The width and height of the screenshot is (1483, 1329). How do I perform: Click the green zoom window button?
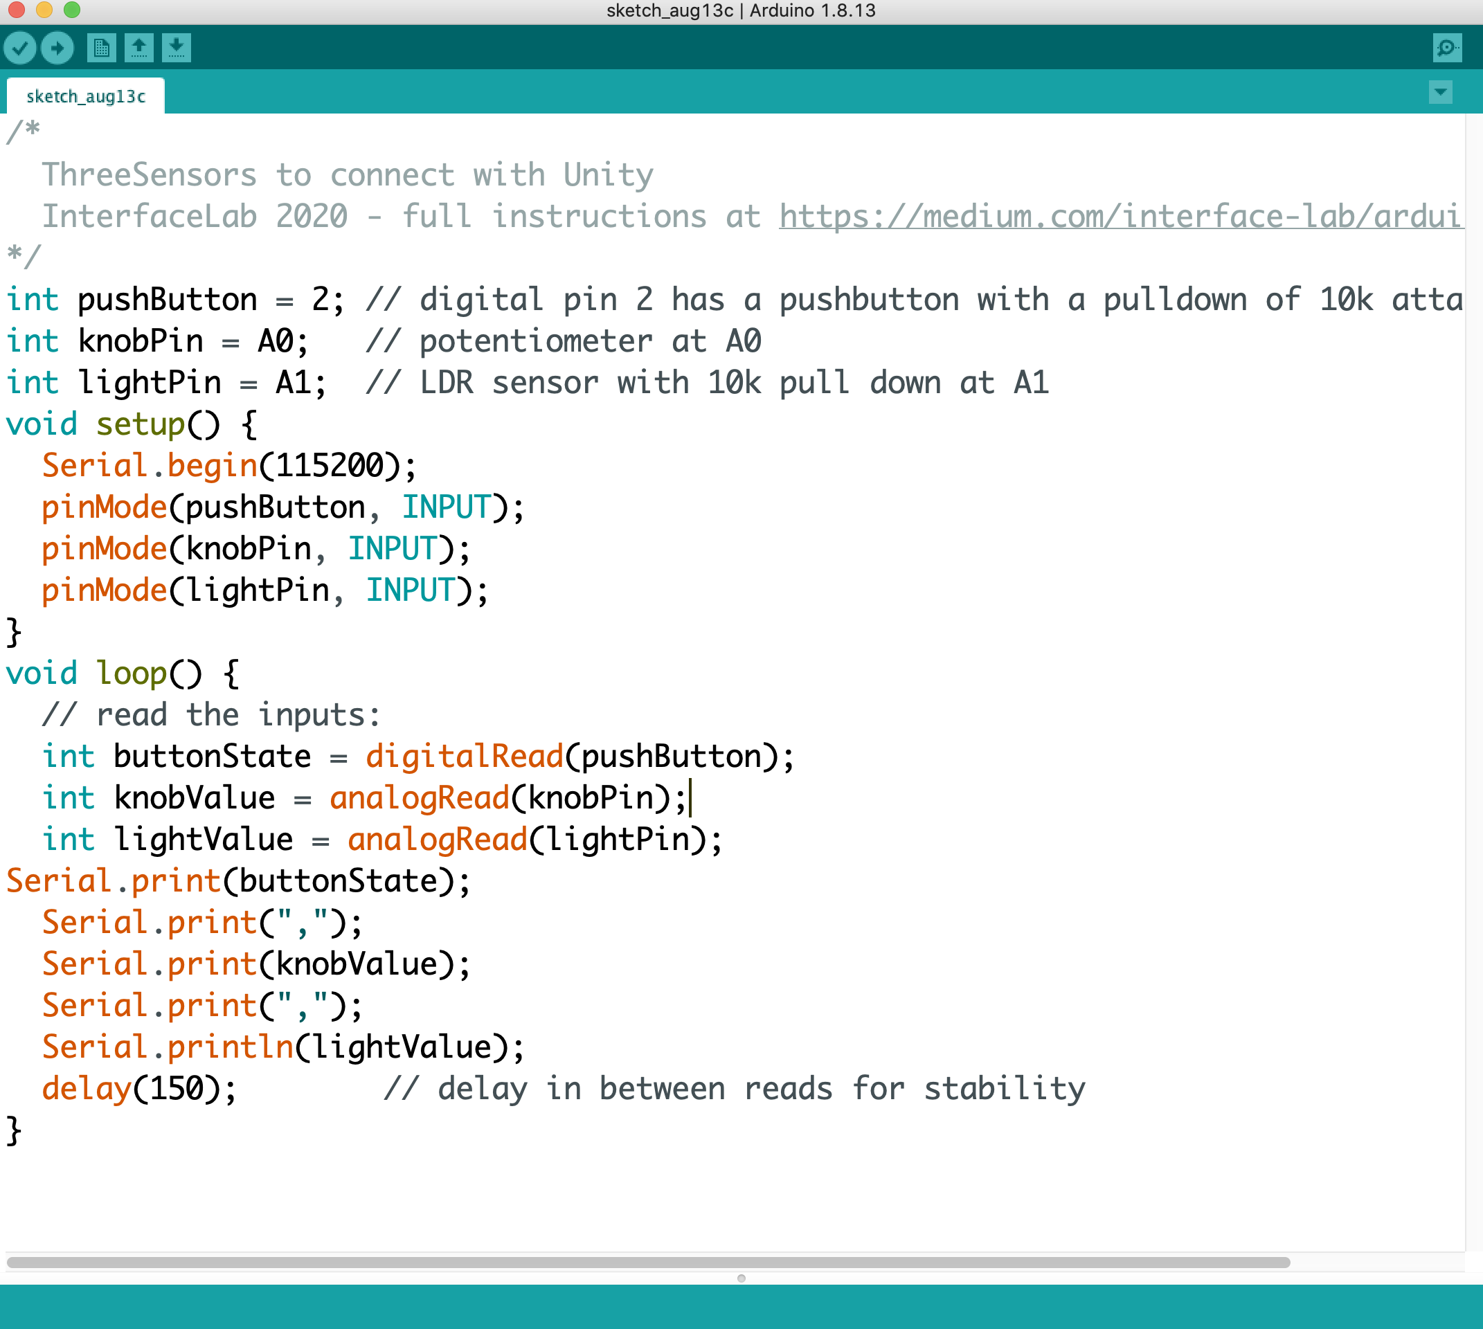(71, 10)
